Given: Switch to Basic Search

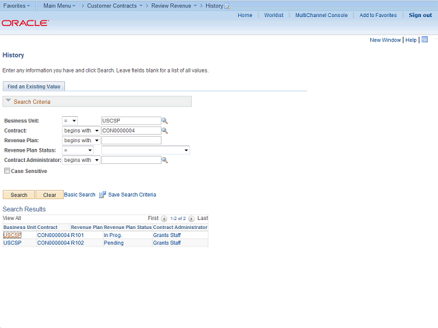Looking at the screenshot, I should (79, 195).
